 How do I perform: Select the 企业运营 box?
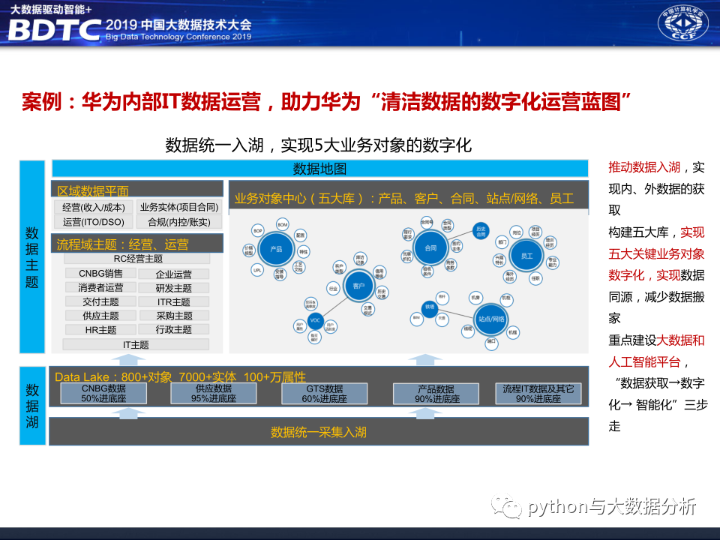click(173, 274)
